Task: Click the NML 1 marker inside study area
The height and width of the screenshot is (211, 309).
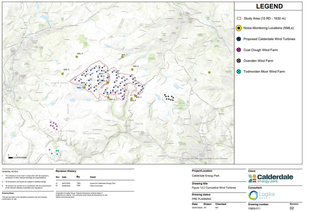Action: coord(84,87)
